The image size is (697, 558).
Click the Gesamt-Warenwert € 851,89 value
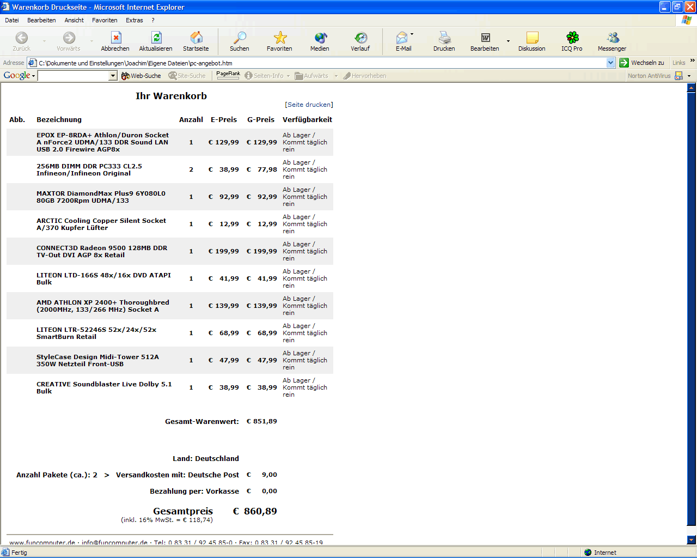click(262, 421)
